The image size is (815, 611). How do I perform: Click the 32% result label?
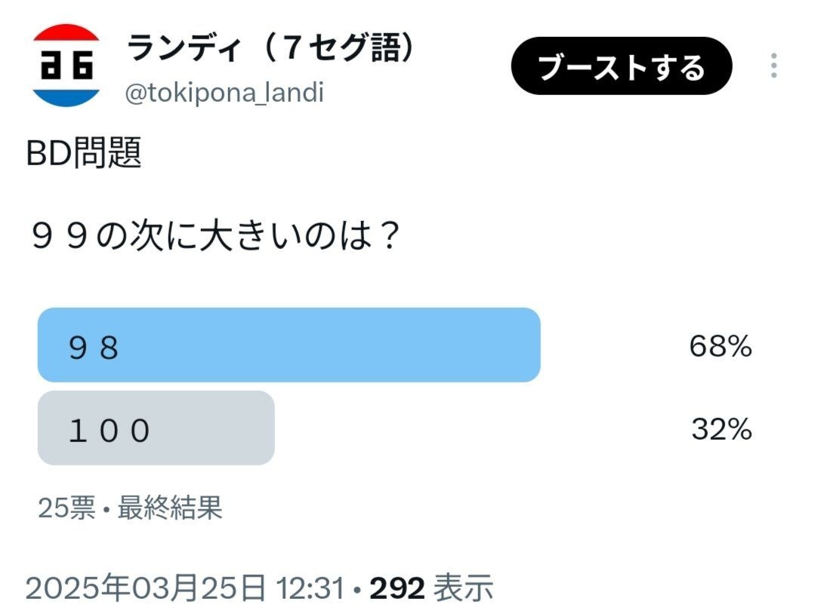pos(721,429)
